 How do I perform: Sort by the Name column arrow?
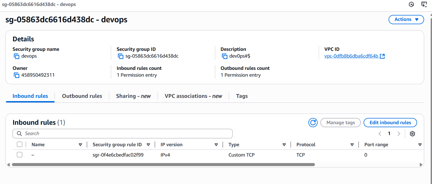tap(80, 145)
